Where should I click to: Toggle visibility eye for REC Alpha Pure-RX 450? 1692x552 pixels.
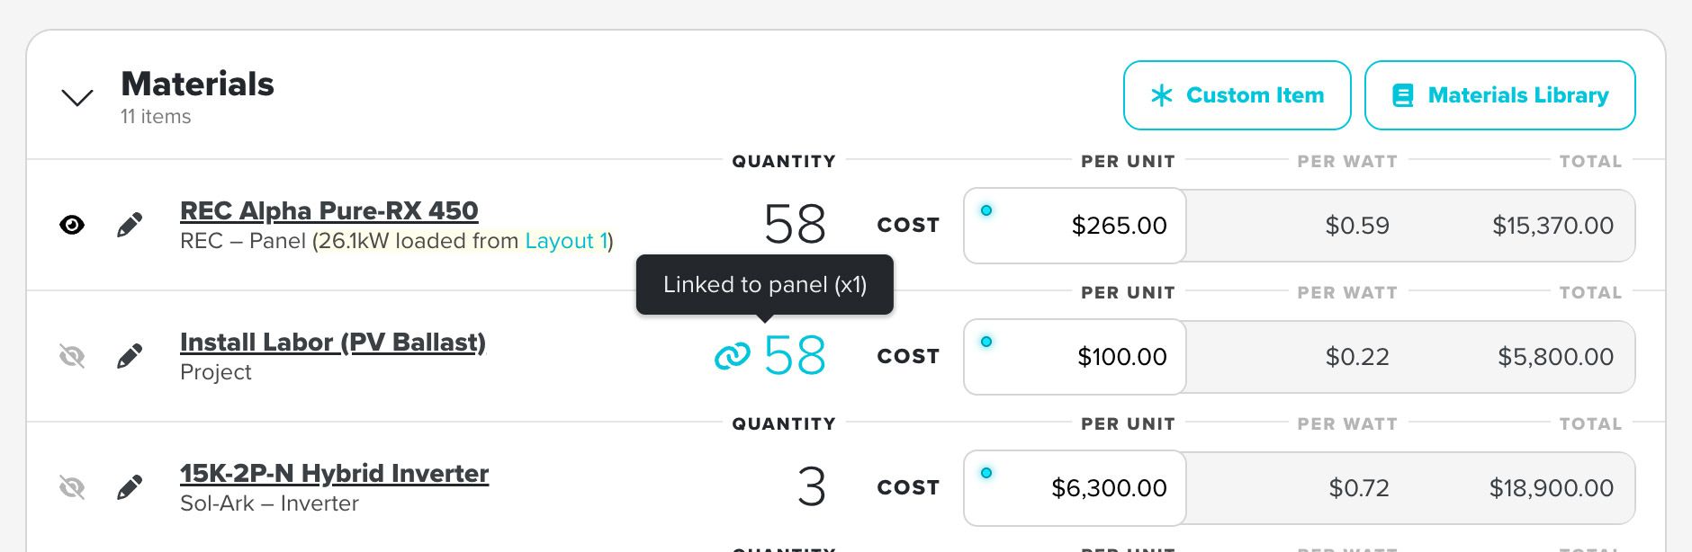pyautogui.click(x=72, y=225)
